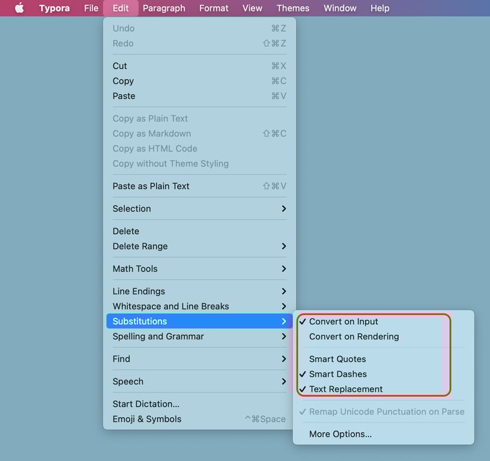Enable Smart Quotes substitution

pos(383,359)
